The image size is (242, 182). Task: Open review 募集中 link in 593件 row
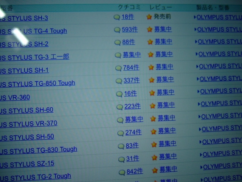[x=163, y=29]
